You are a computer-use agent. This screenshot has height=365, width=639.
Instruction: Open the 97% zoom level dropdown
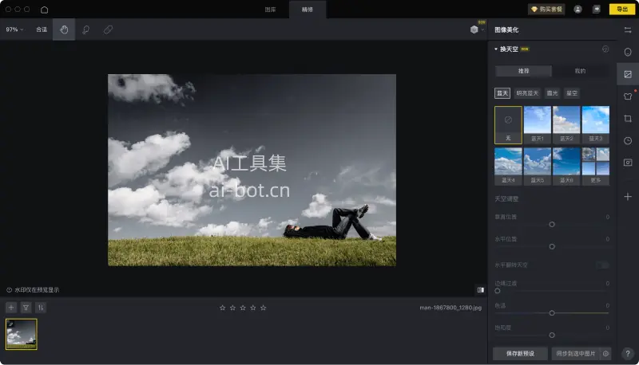tap(14, 29)
